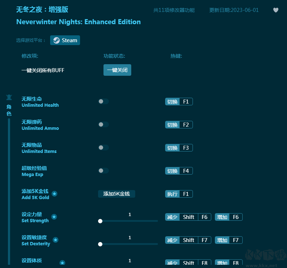Select the Steam platform button
This screenshot has height=268, width=287.
pos(65,40)
